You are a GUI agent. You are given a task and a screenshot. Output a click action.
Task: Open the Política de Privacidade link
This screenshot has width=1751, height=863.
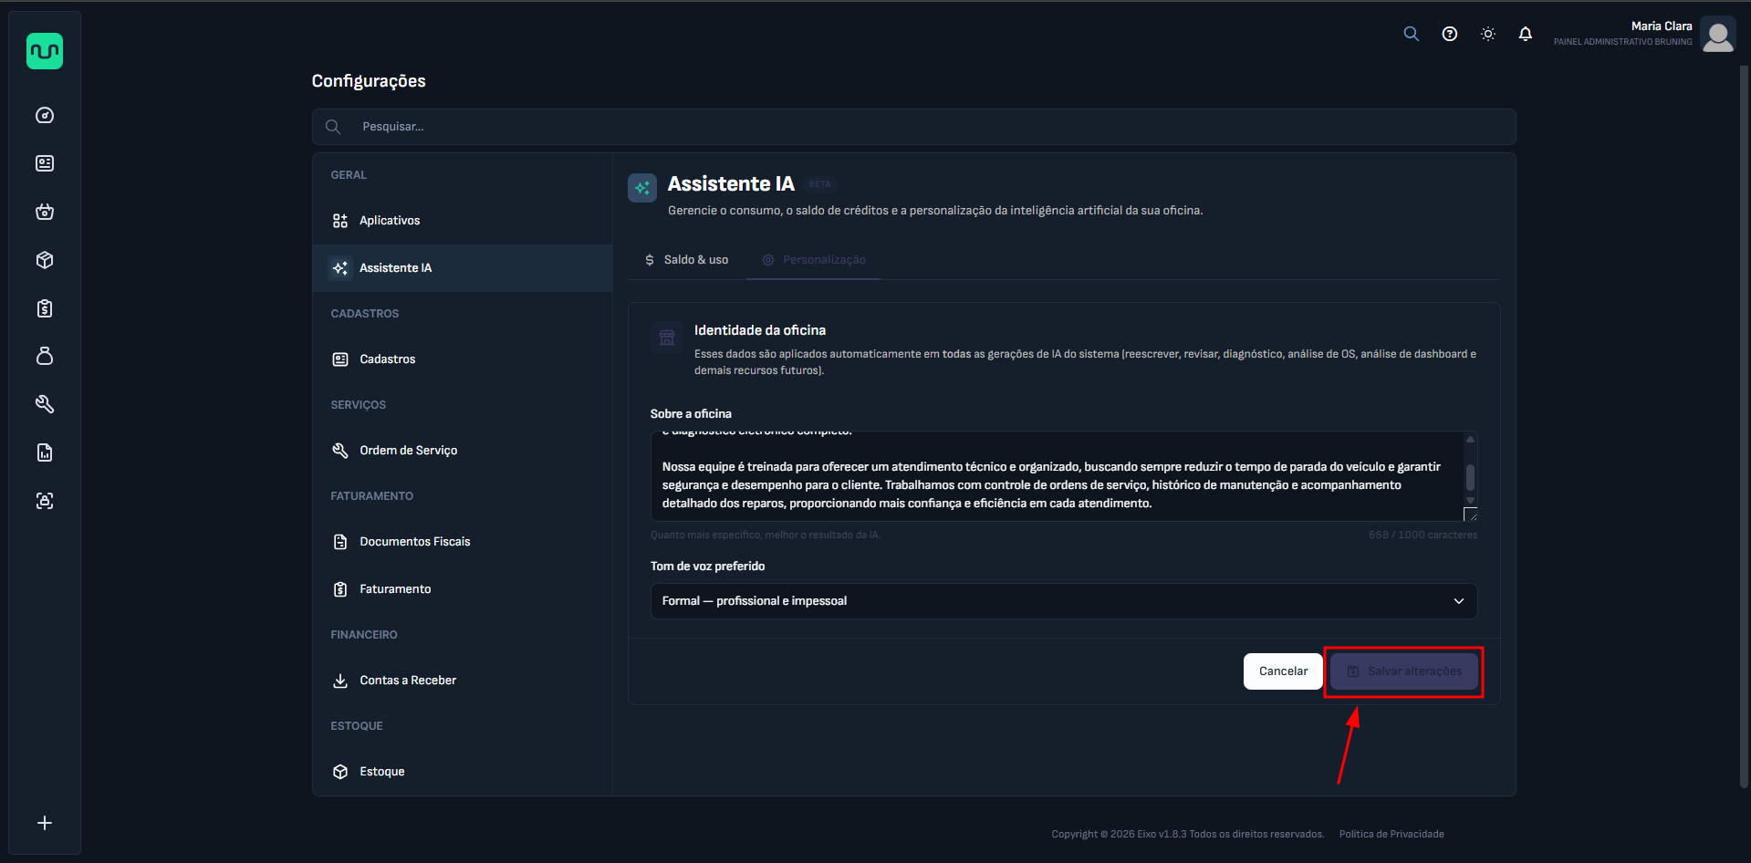coord(1391,834)
